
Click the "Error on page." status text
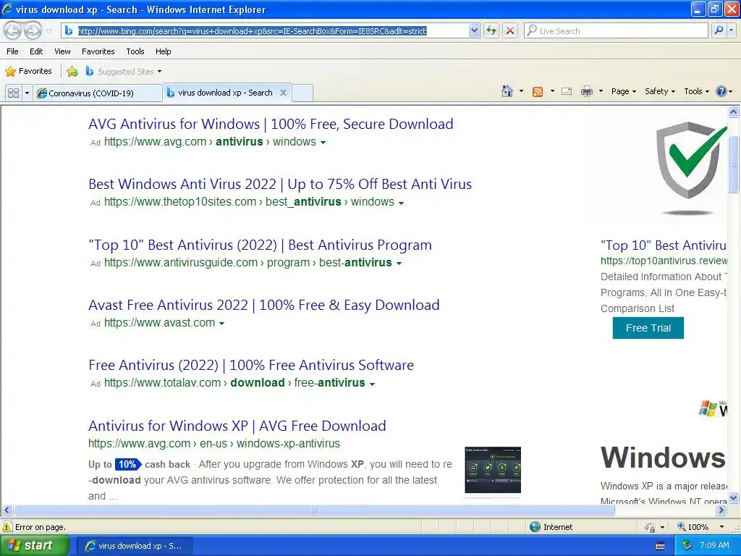pos(41,527)
